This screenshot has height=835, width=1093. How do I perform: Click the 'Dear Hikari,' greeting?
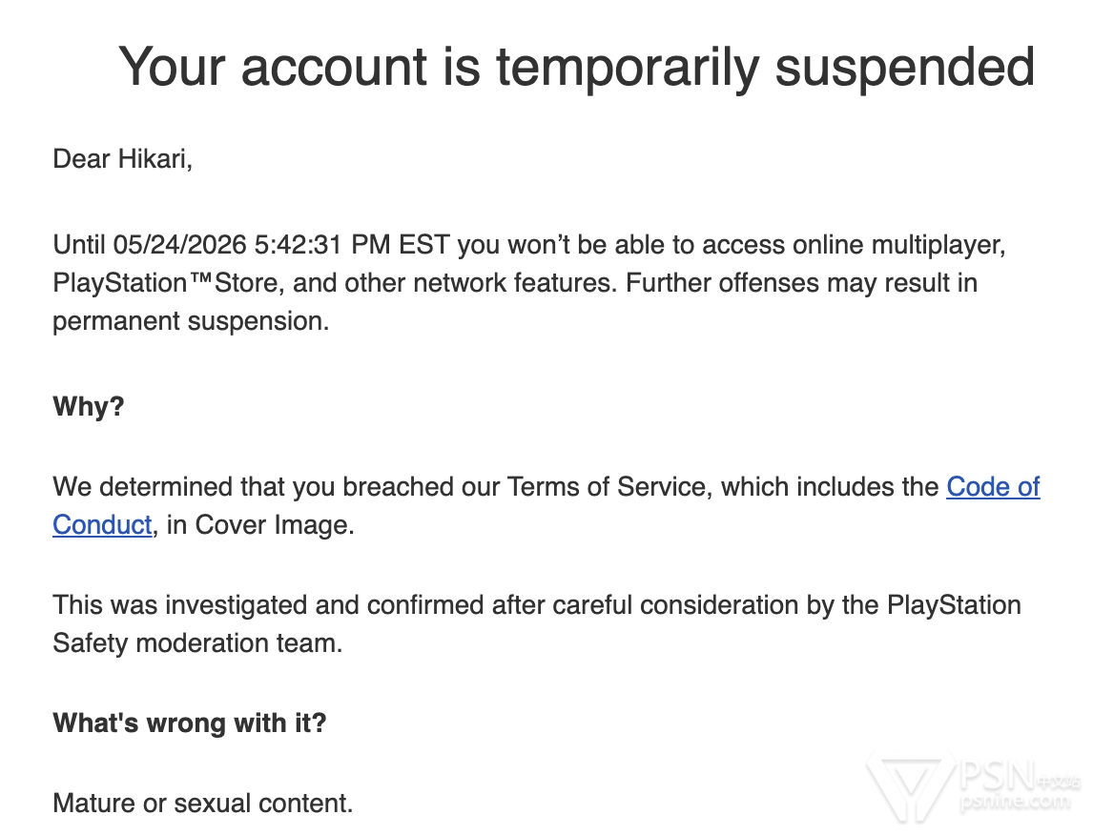point(123,159)
